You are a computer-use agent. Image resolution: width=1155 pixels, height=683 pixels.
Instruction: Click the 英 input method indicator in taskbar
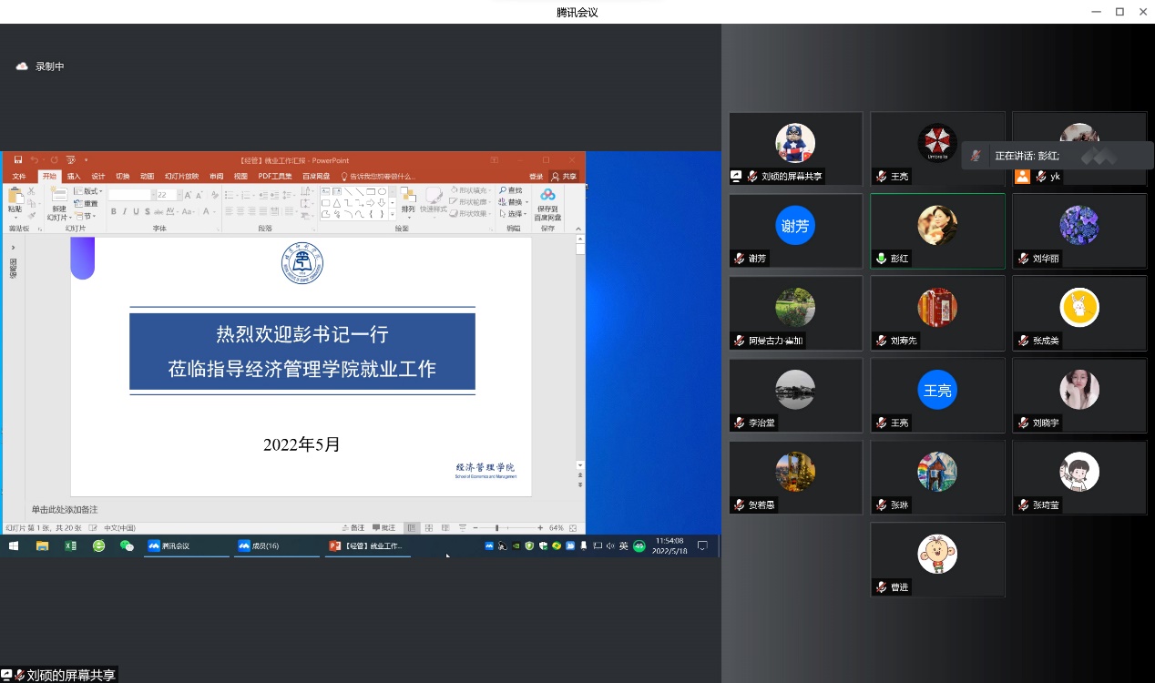pos(624,545)
